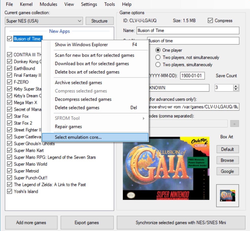Select the "One player" option
The width and height of the screenshot is (250, 231).
click(158, 50)
